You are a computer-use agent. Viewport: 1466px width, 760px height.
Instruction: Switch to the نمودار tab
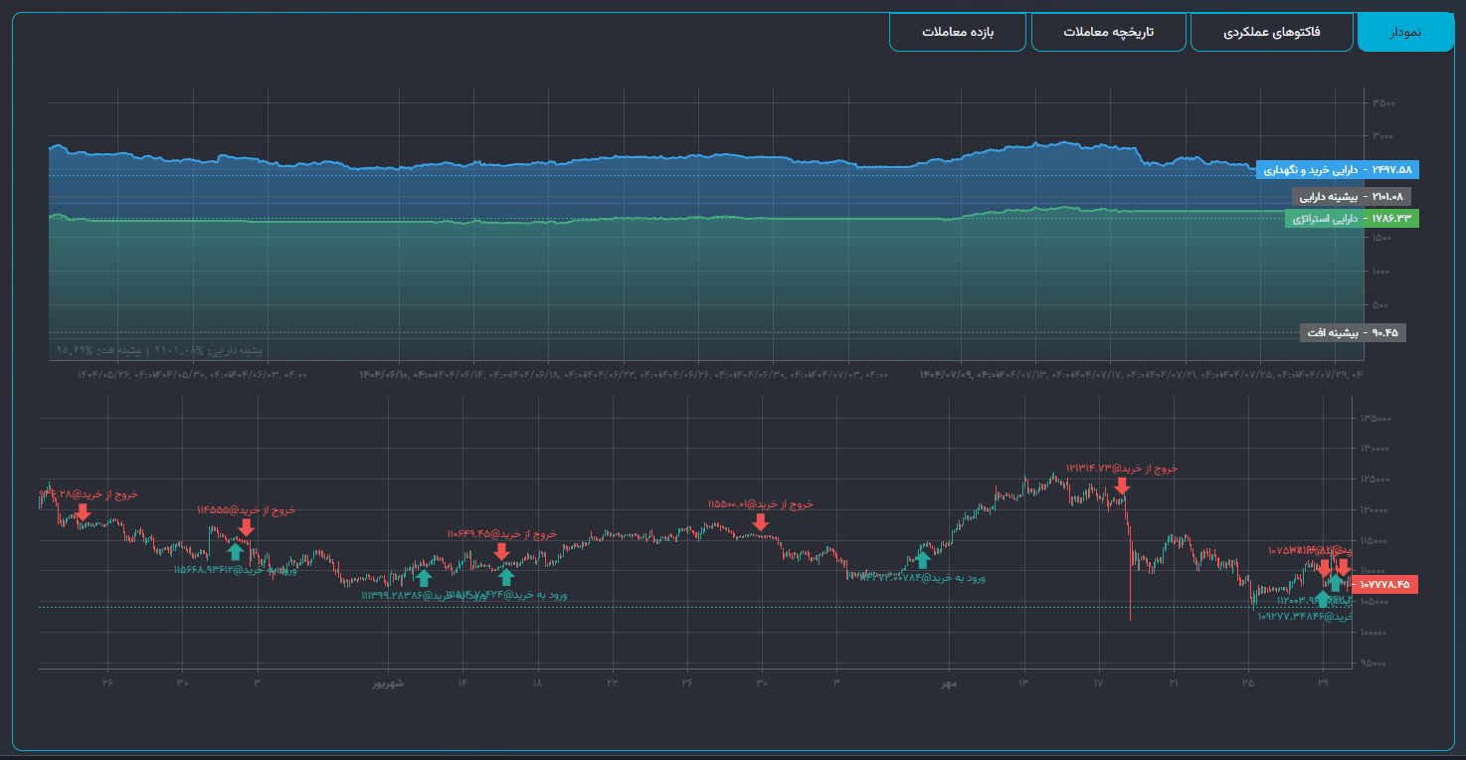pos(1405,32)
